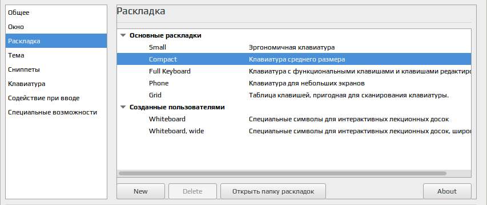Pick the Whiteboard layout
Viewport: 487px width, 205px height.
(x=294, y=119)
